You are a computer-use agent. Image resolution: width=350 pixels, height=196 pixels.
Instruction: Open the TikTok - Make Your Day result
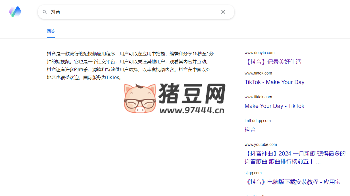coord(274,82)
